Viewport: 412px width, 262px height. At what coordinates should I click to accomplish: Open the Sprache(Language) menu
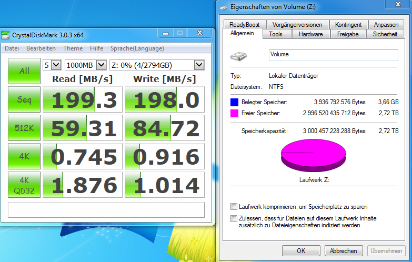pyautogui.click(x=137, y=48)
